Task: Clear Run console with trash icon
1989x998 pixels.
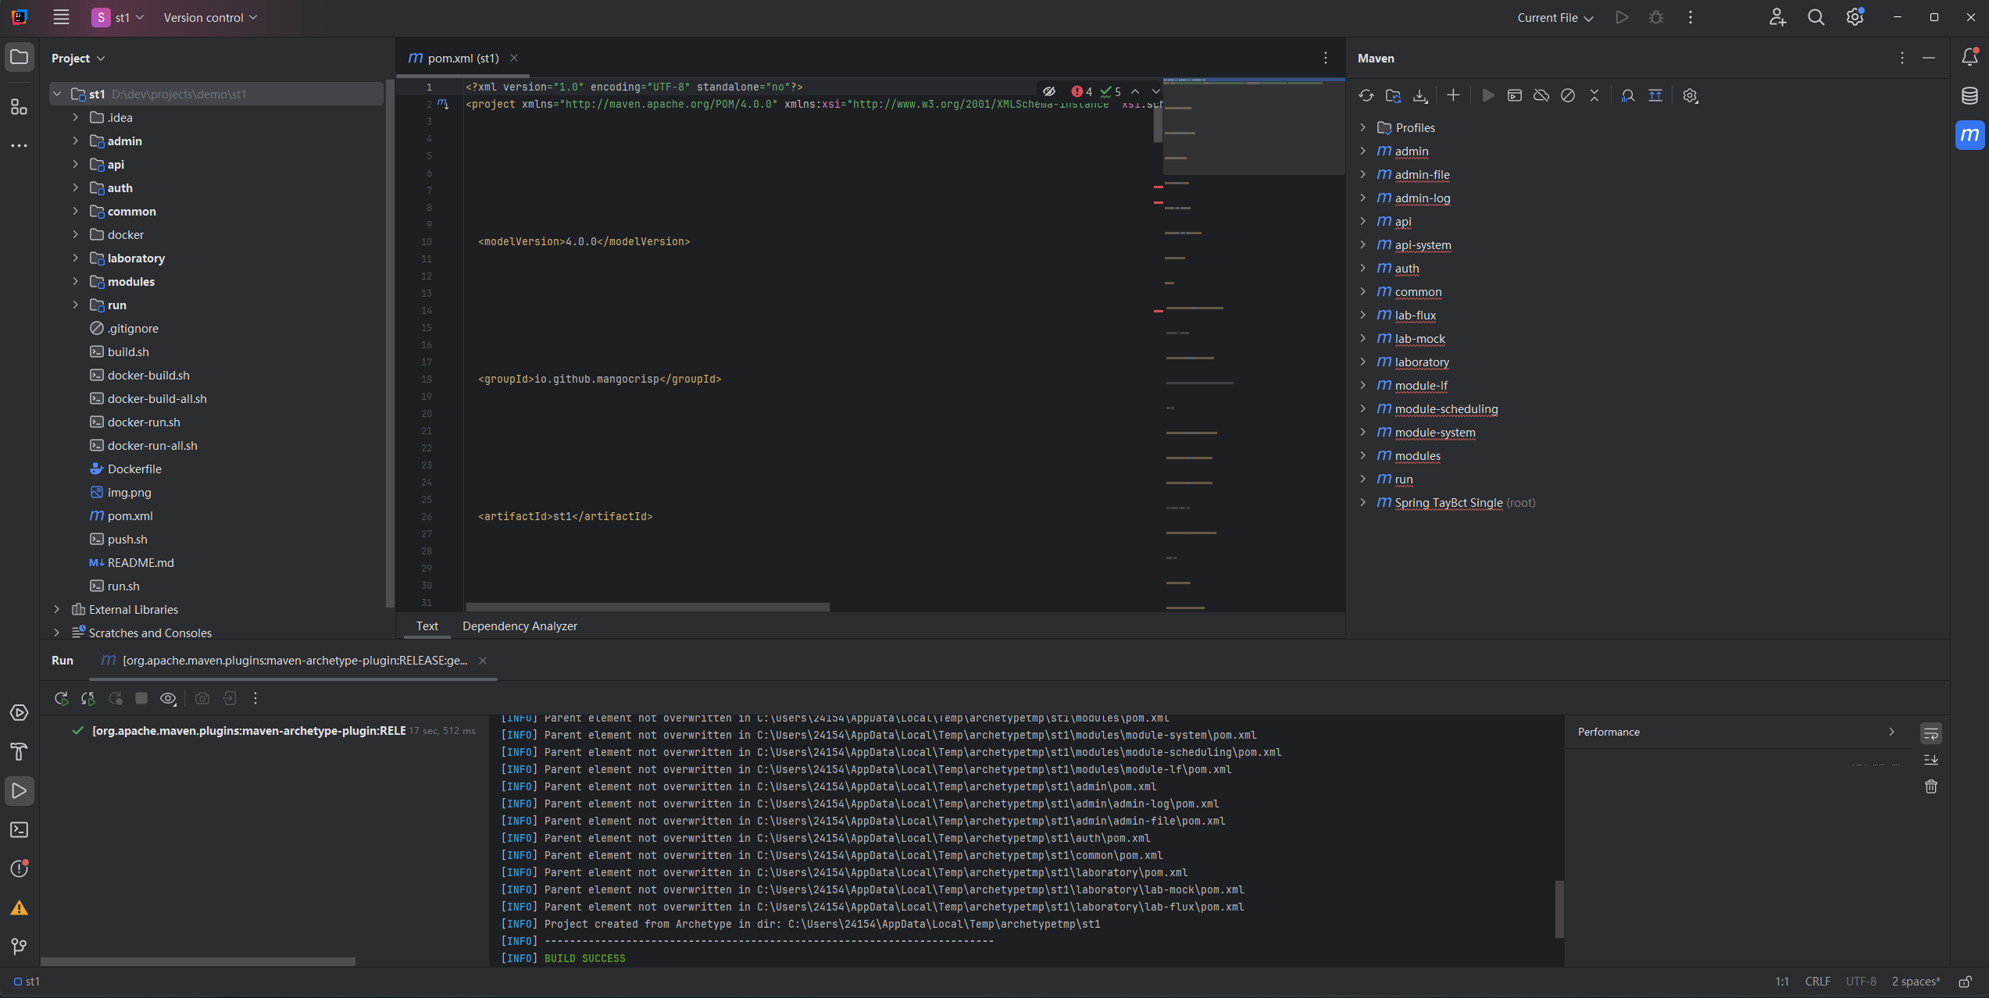Action: [x=1930, y=786]
